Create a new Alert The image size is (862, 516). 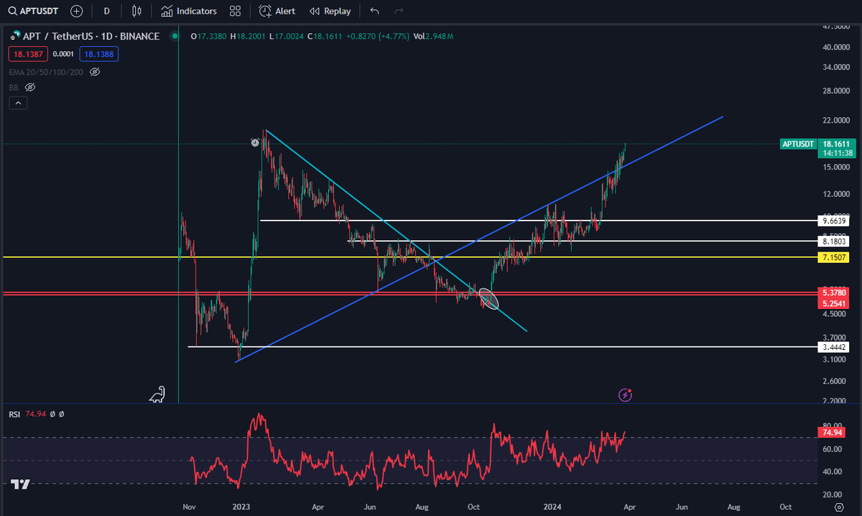click(x=277, y=11)
